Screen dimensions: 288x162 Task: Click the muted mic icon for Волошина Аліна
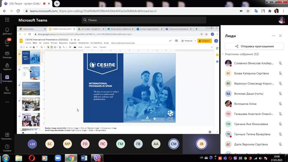pyautogui.click(x=280, y=104)
